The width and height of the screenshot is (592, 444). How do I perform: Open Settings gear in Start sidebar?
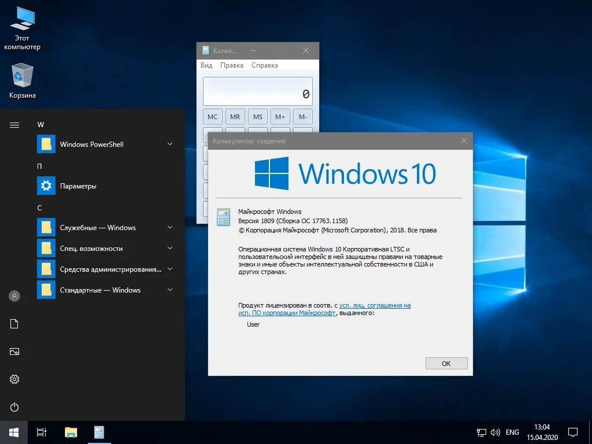pos(14,379)
